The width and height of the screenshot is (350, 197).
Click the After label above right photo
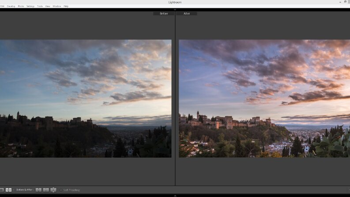coord(187,14)
